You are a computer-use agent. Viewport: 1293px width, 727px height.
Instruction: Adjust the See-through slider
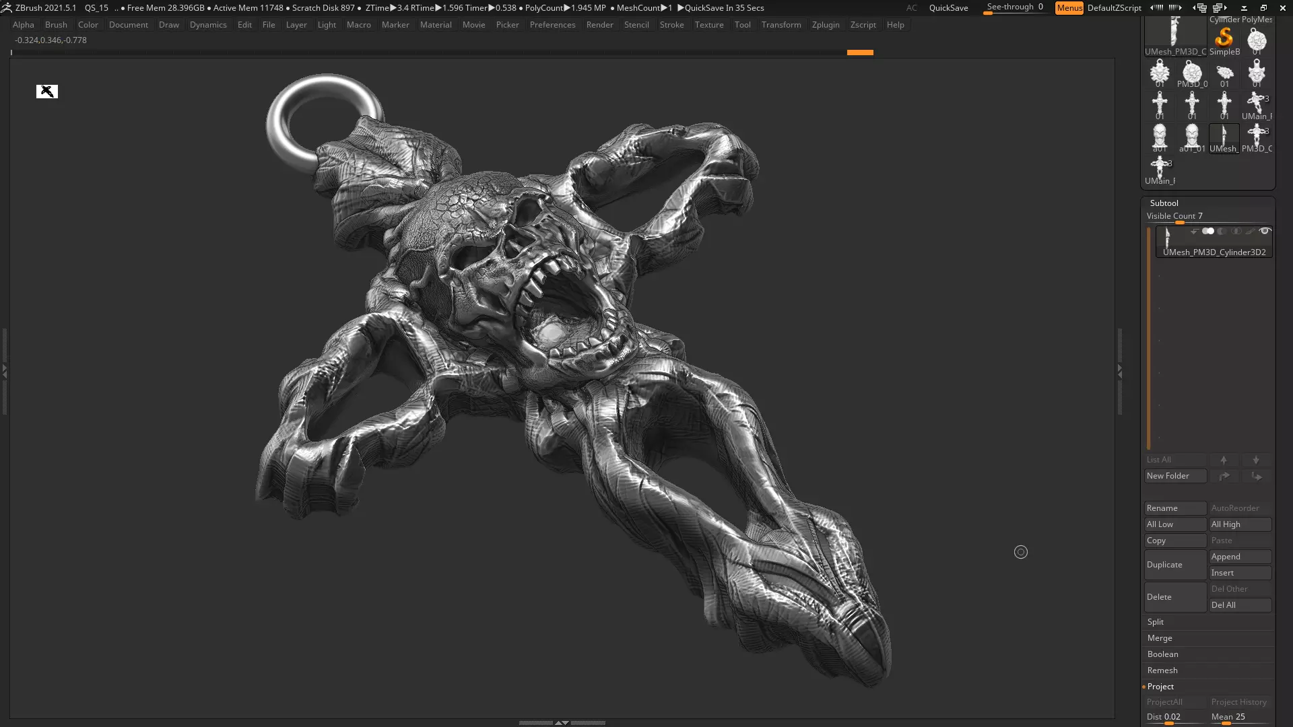click(1015, 7)
